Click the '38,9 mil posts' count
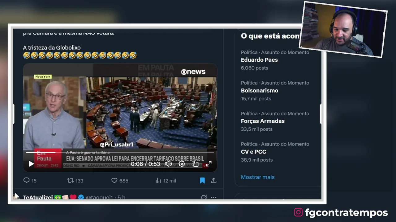This screenshot has width=396, height=222. click(x=257, y=160)
